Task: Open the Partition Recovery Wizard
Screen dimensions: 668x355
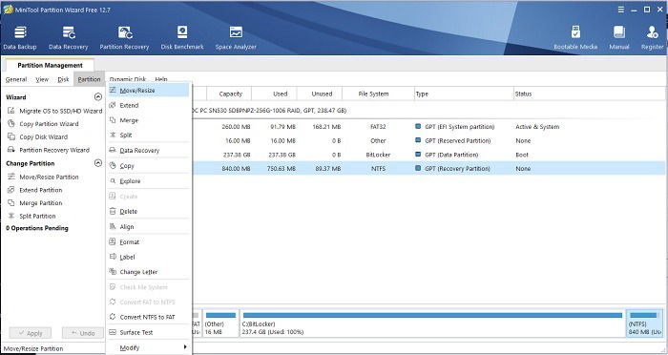Action: pyautogui.click(x=49, y=150)
